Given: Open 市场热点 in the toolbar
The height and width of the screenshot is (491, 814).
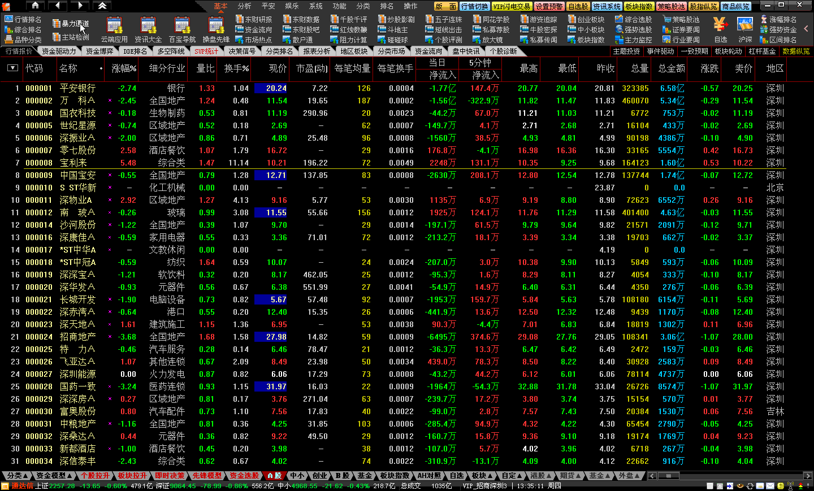Looking at the screenshot, I should coord(254,40).
